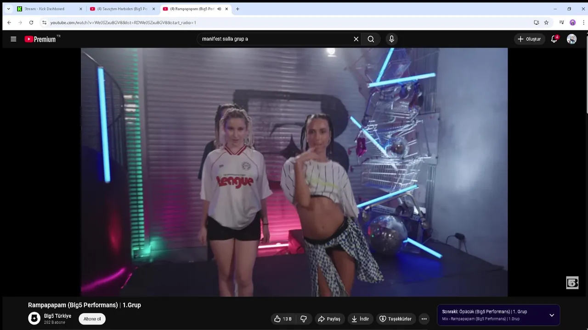
Task: Send thanks via Teşekkürler button
Action: 396,319
